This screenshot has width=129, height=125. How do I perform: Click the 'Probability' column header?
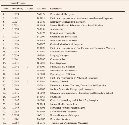[x=17, y=9]
